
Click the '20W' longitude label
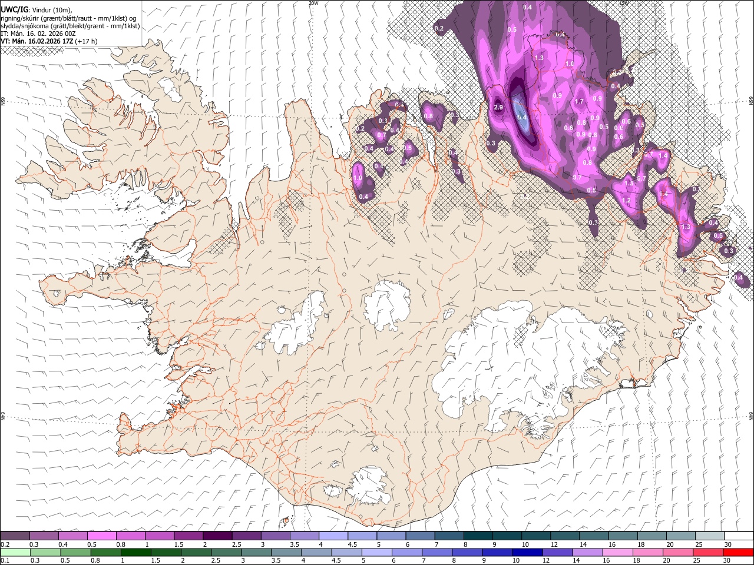click(313, 3)
